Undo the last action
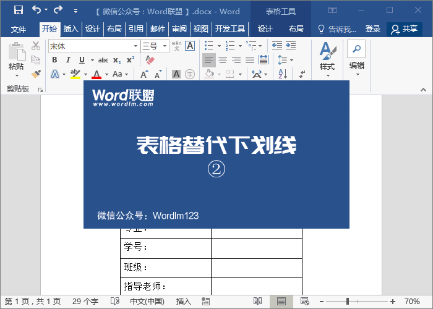 click(x=36, y=10)
